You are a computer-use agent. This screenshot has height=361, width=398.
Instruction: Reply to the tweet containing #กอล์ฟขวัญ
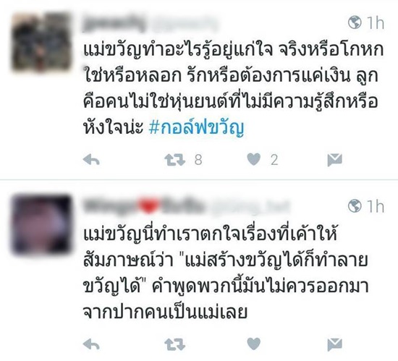(x=91, y=160)
